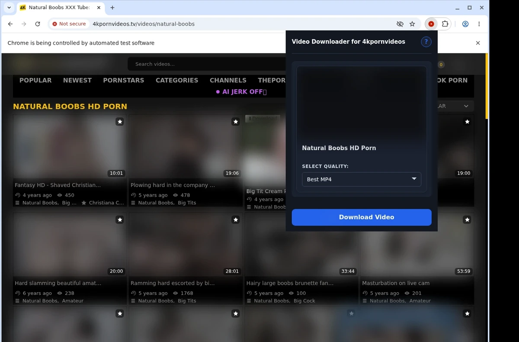Favorite the 10:01 video with its star
Viewport: 519px width, 342px height.
pos(120,122)
